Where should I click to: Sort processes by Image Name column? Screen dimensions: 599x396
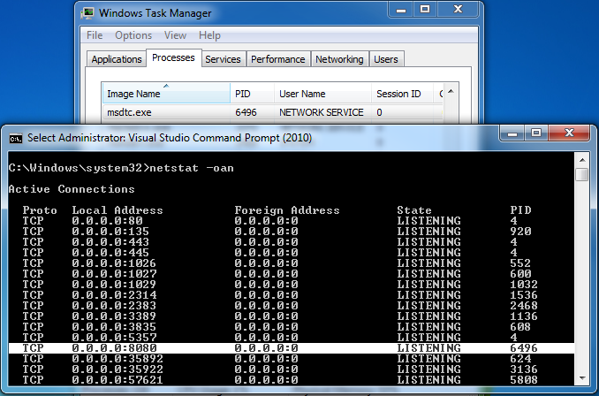tap(166, 94)
